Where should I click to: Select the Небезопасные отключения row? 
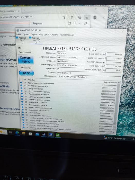click(69, 116)
